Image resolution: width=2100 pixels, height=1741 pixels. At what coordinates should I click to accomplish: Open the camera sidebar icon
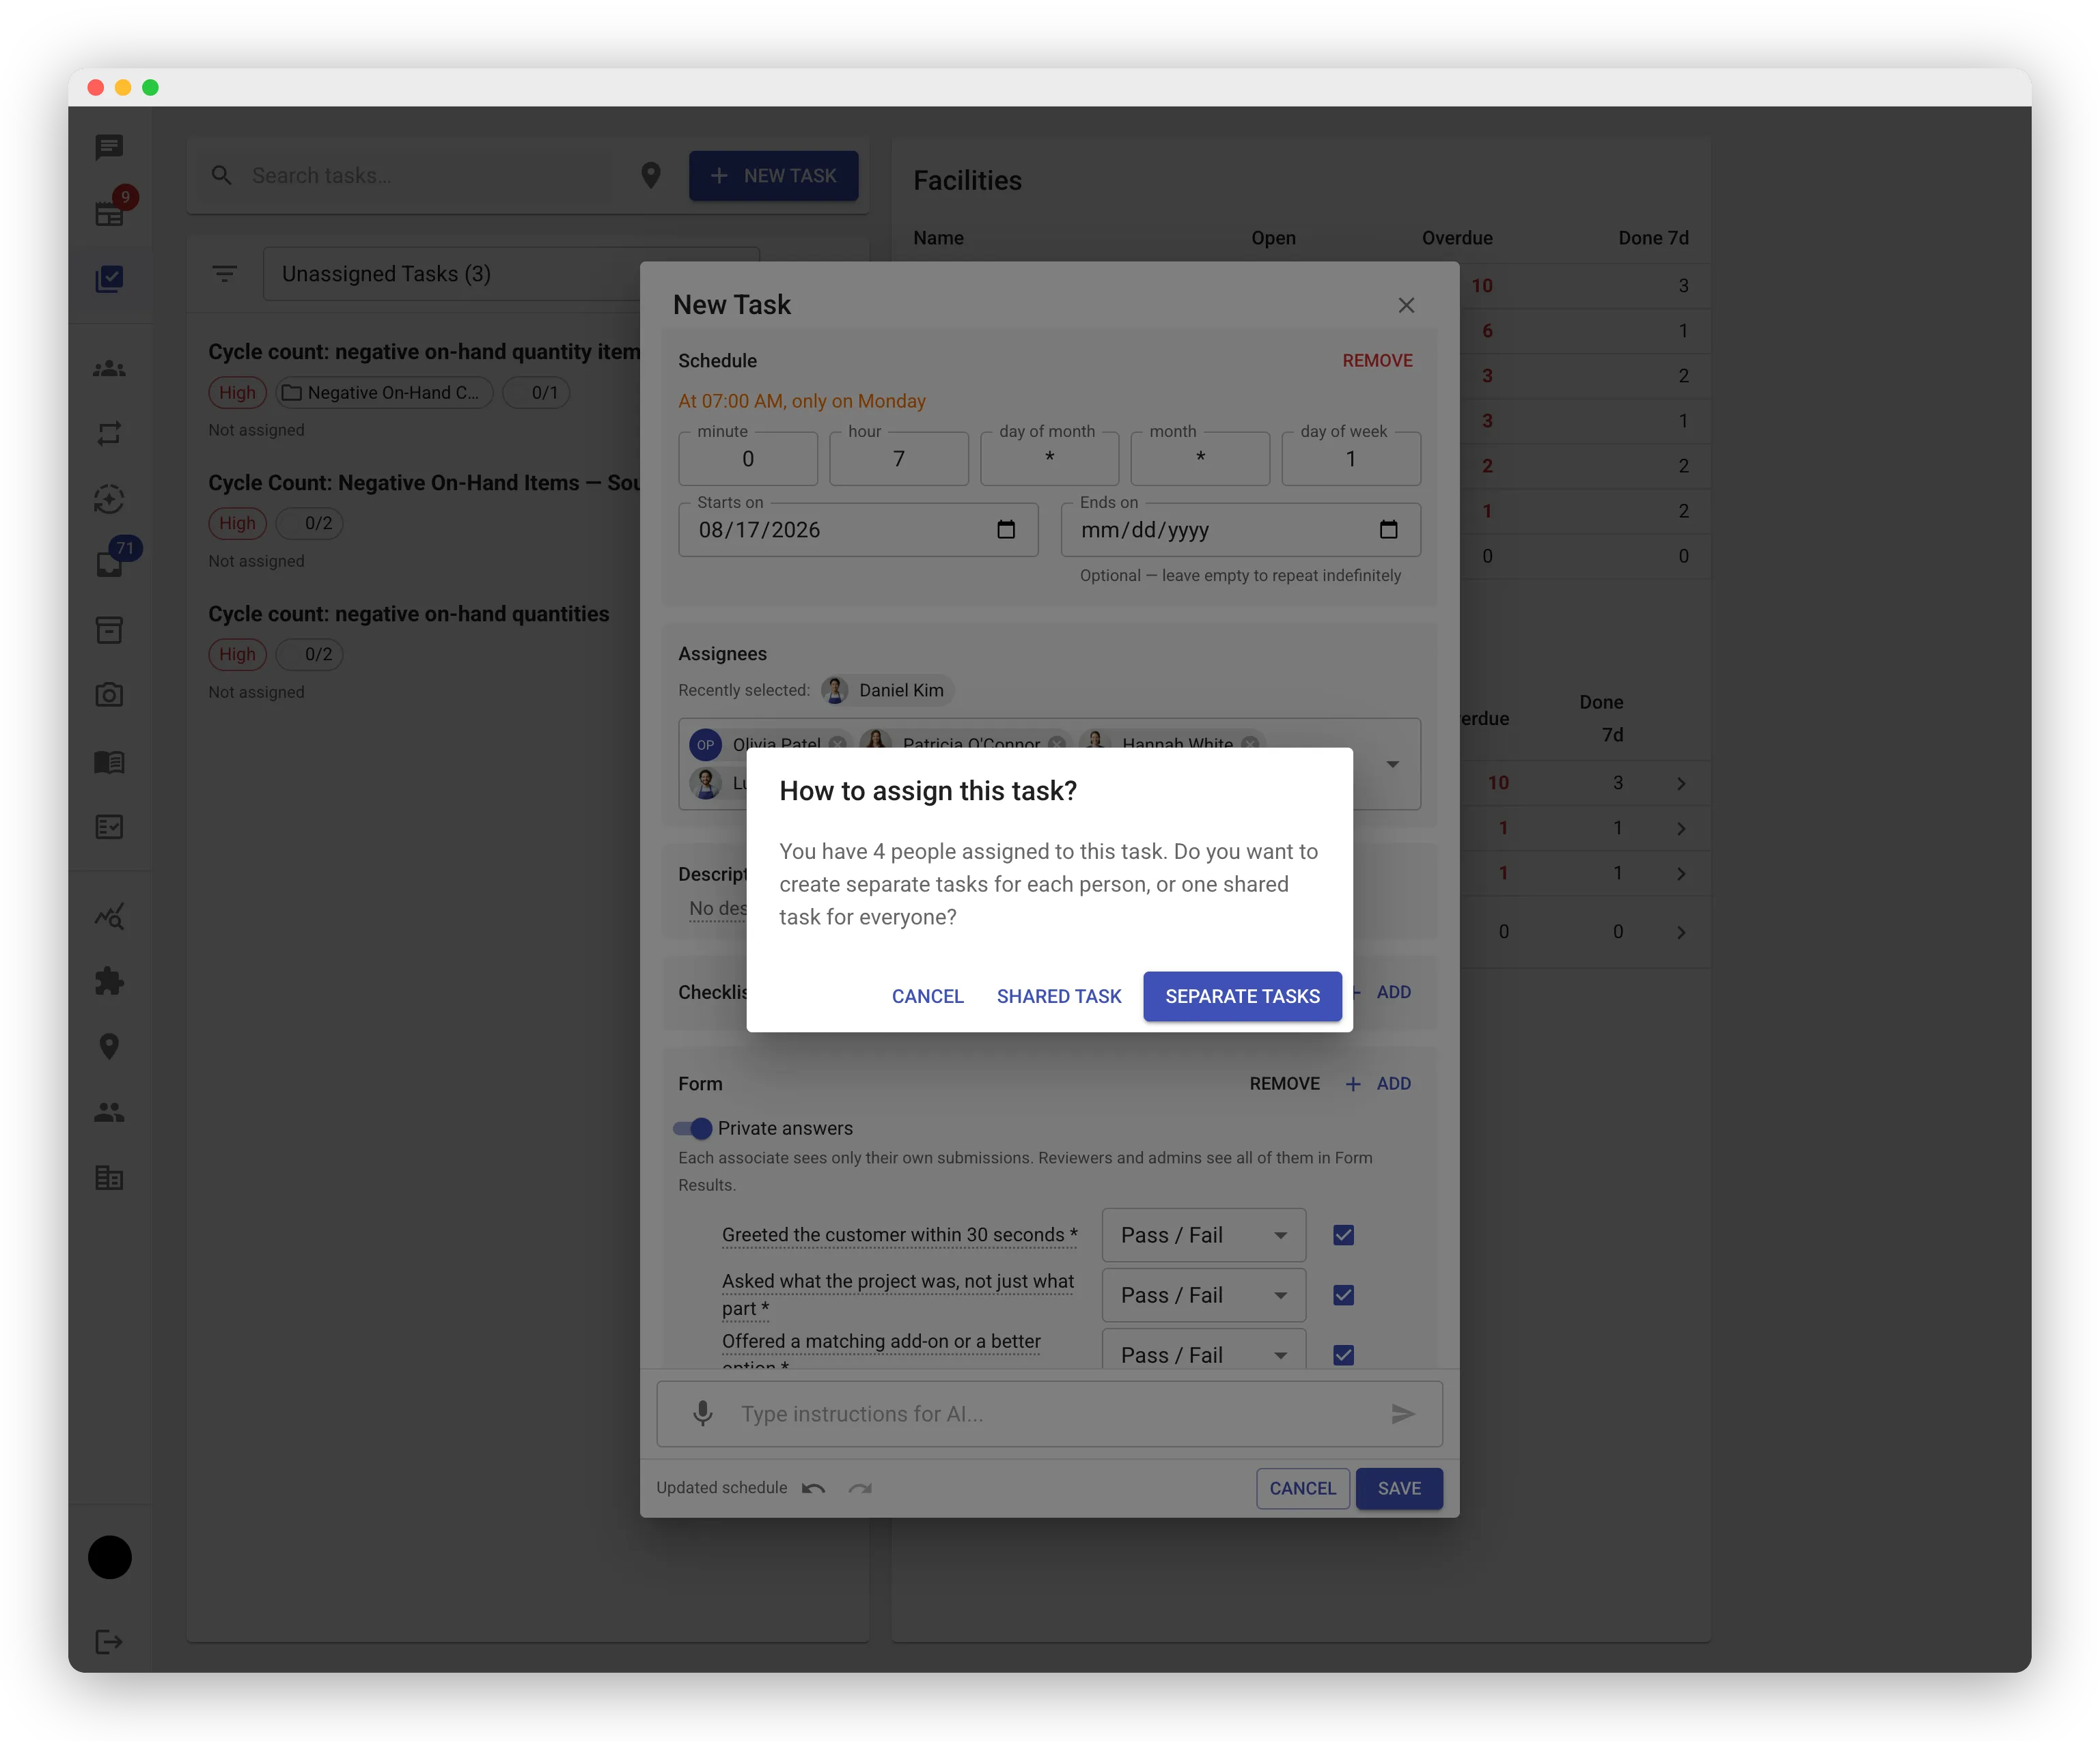click(x=109, y=694)
